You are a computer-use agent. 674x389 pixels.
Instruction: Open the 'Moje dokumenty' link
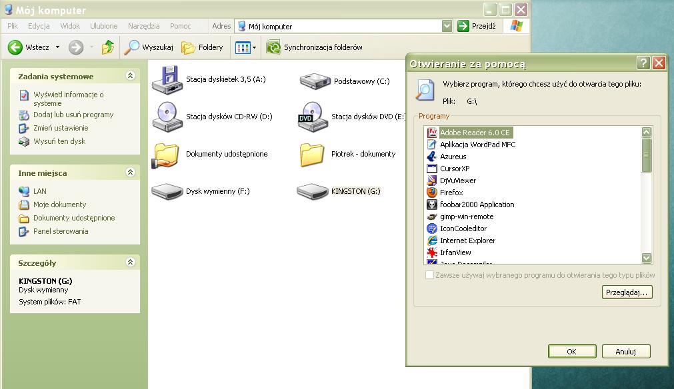point(60,204)
